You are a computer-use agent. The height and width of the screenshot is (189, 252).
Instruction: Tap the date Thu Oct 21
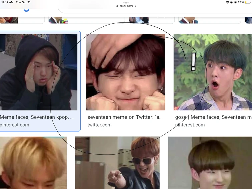point(23,2)
